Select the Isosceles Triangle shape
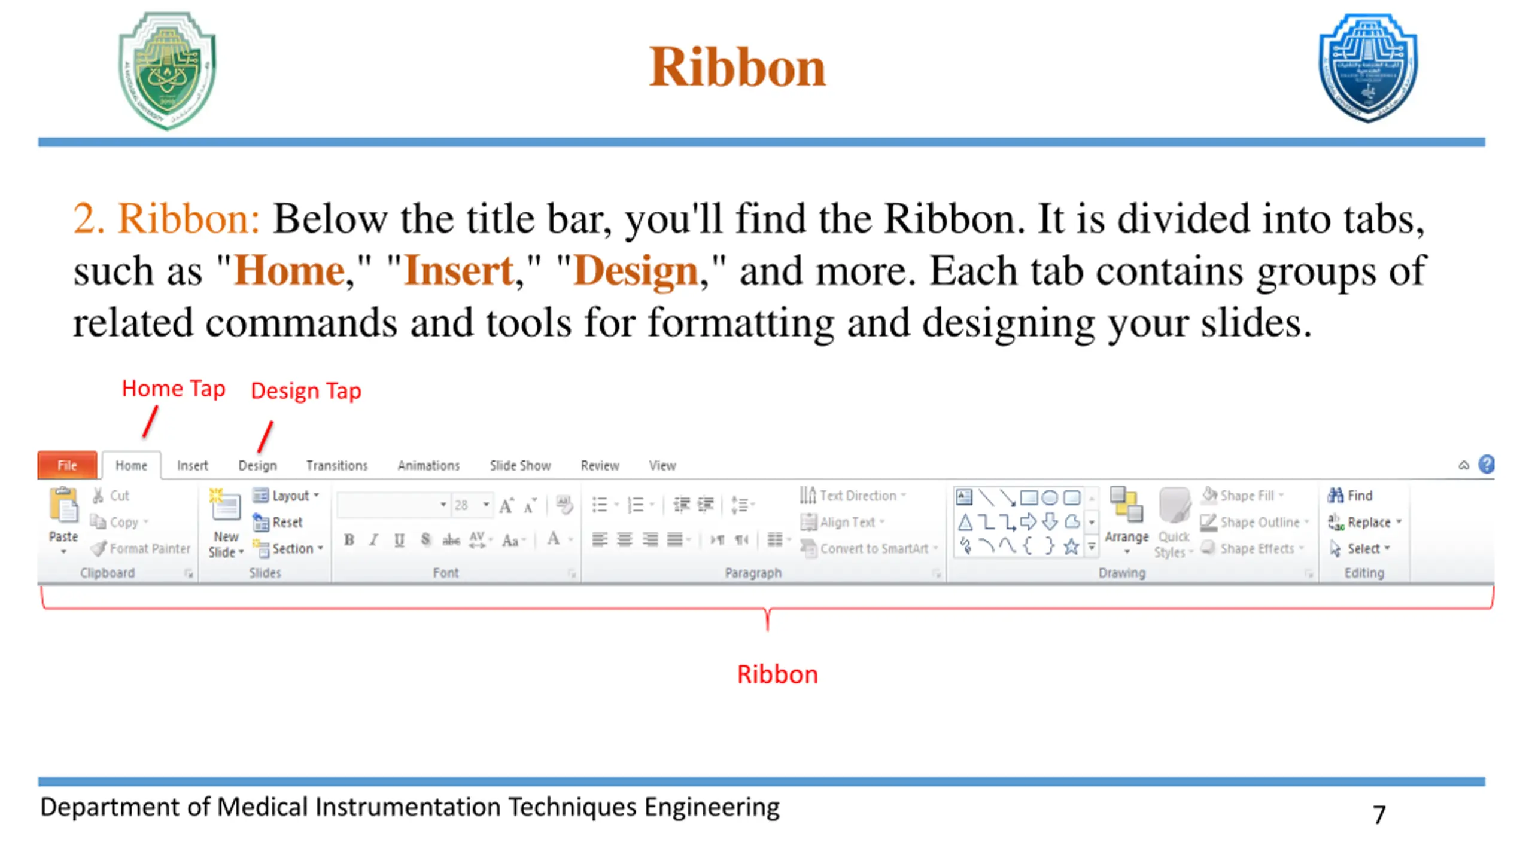This screenshot has width=1532, height=861. click(x=965, y=522)
